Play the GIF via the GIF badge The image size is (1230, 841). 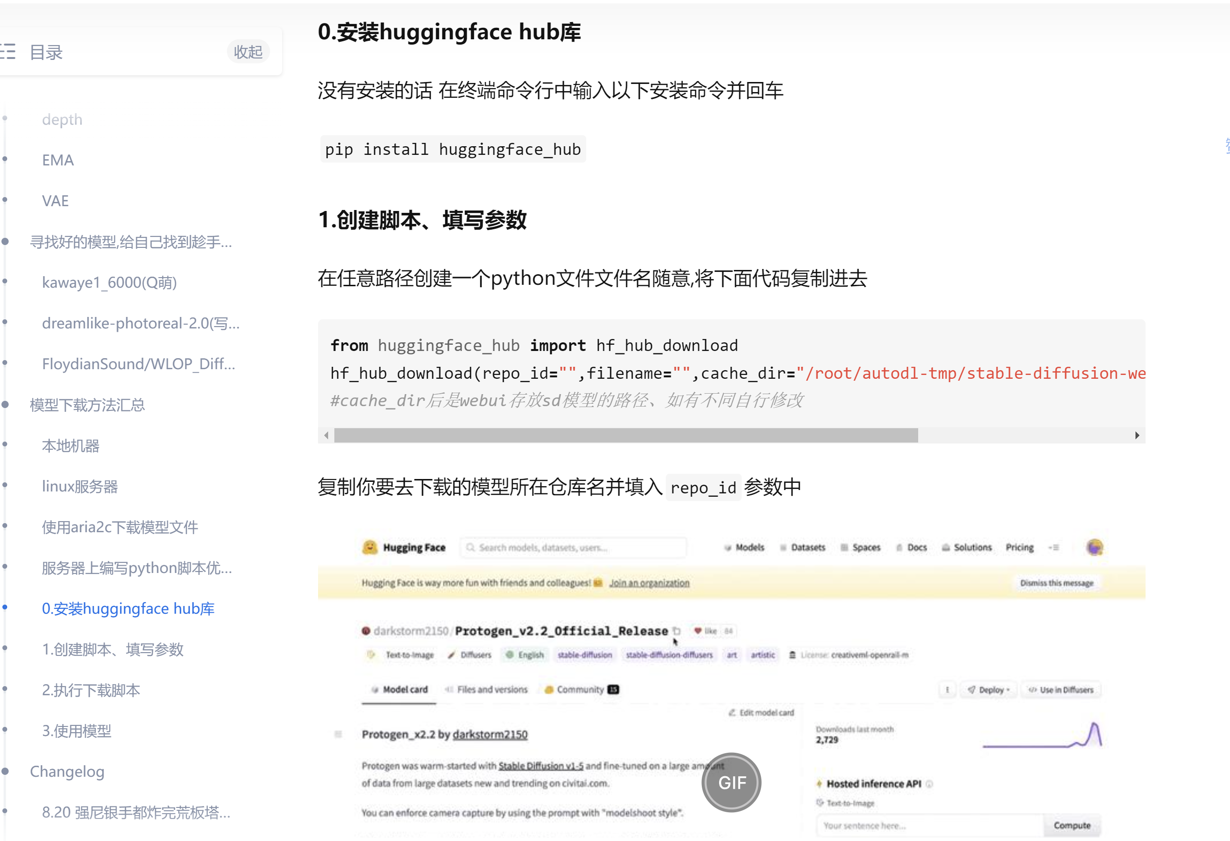(x=731, y=783)
